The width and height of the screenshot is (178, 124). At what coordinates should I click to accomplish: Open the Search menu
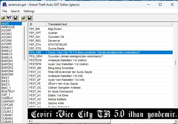point(15,11)
